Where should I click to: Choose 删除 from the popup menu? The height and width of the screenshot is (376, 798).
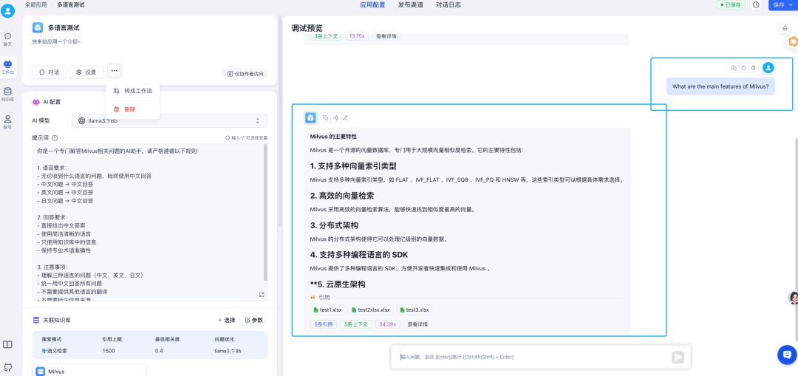[x=133, y=109]
